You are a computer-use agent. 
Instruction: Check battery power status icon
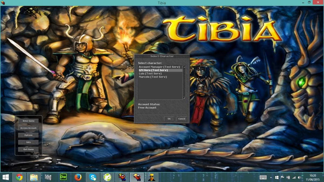pyautogui.click(x=288, y=177)
